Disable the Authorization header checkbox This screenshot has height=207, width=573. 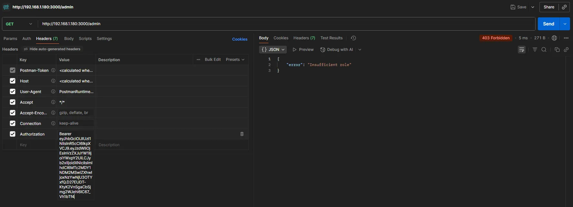pos(13,134)
